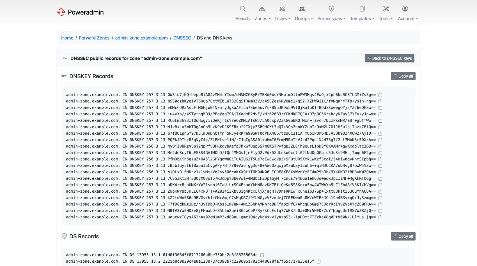Viewport: 477px width, 266px height.
Task: Click the DNSSEC public records card title
Action: coord(136,58)
